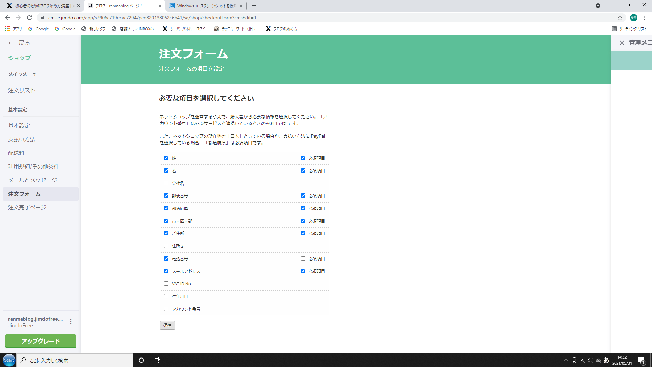The width and height of the screenshot is (652, 367).
Task: Bookmark this page with star icon
Action: point(620,18)
